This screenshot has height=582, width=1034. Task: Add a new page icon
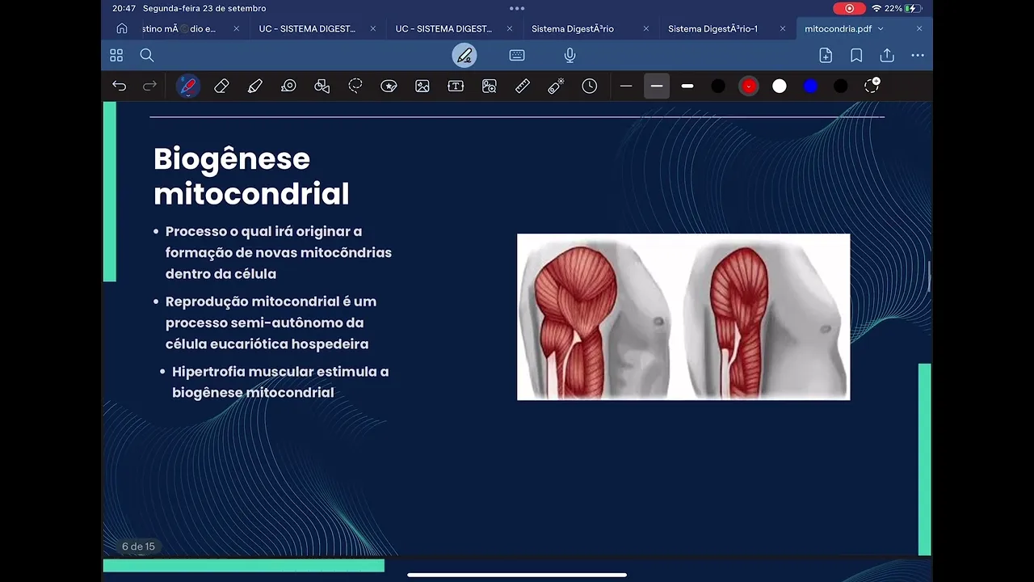click(826, 56)
